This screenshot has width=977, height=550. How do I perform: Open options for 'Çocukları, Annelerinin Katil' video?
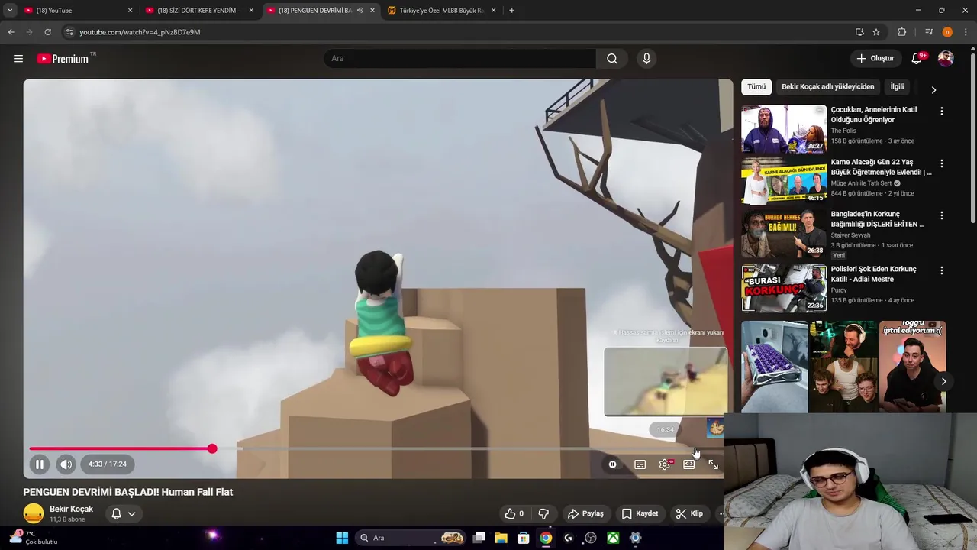coord(941,111)
